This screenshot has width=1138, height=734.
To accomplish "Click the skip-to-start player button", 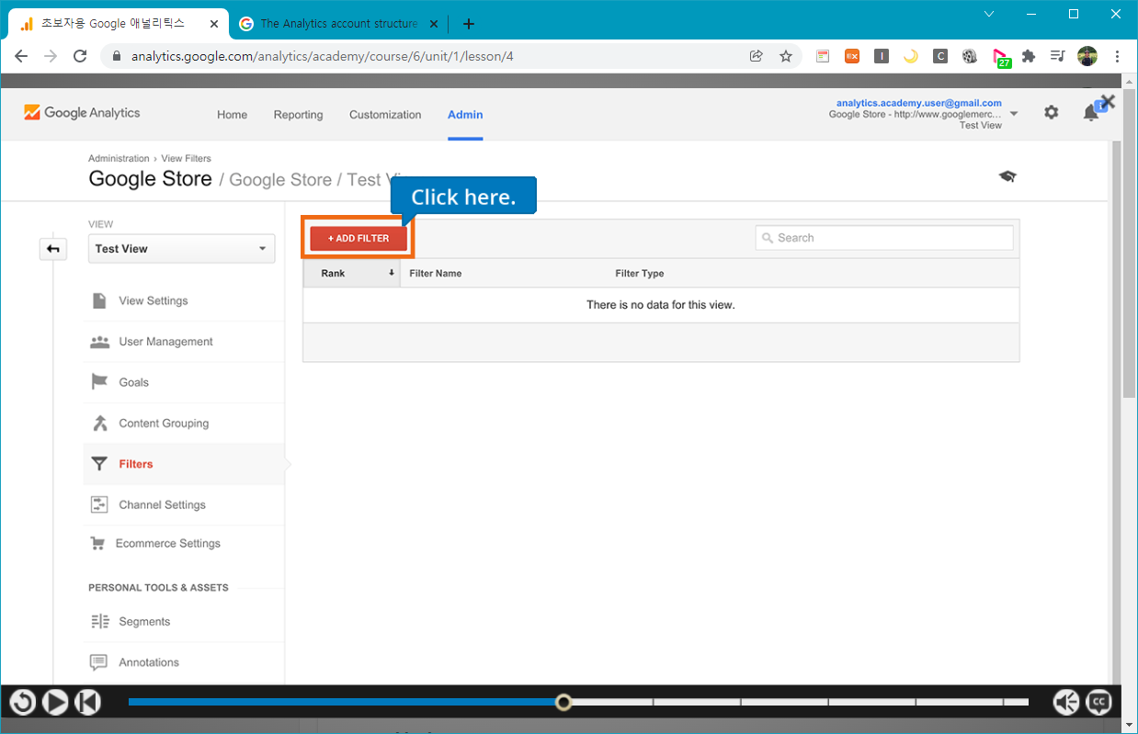I will (x=87, y=703).
